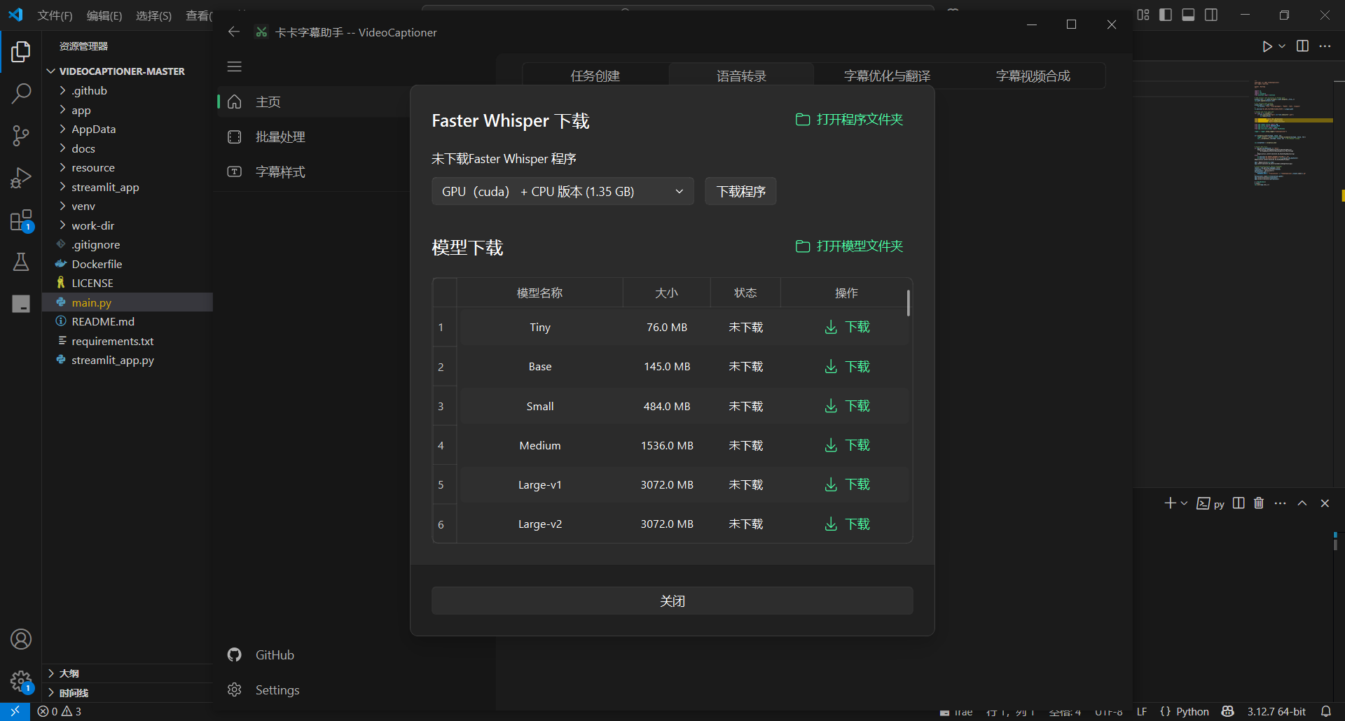Screen dimensions: 1345x721
Task: Open the 文件(F) menu
Action: point(55,15)
